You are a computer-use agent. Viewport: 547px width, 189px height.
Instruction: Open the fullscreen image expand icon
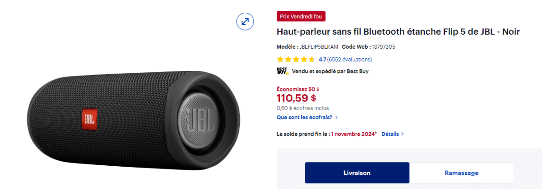click(x=245, y=21)
